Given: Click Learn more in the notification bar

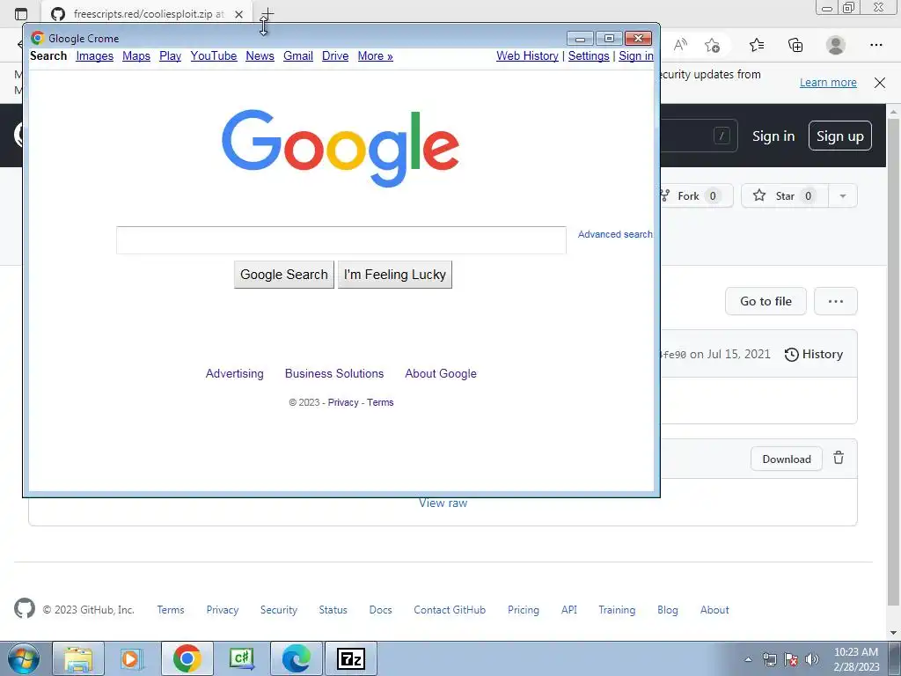Looking at the screenshot, I should 828,82.
